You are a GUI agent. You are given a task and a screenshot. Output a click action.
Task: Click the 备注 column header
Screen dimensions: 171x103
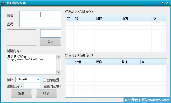click(130, 62)
